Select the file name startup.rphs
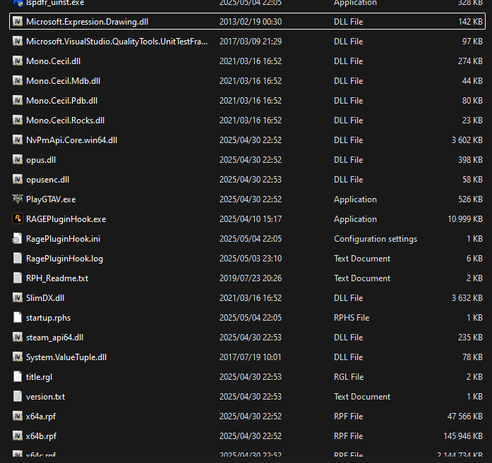Image resolution: width=492 pixels, height=463 pixels. coord(48,318)
